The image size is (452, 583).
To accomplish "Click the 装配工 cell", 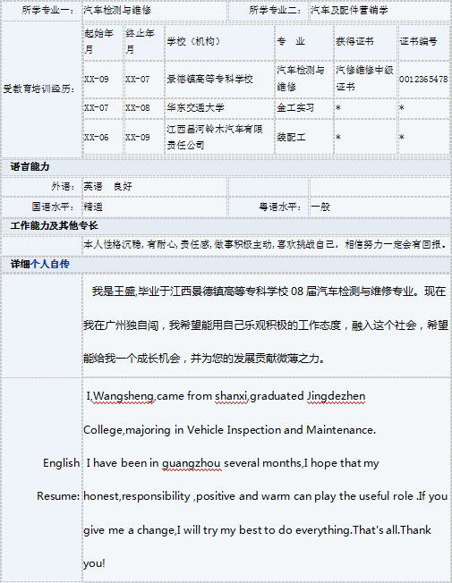I will click(303, 137).
